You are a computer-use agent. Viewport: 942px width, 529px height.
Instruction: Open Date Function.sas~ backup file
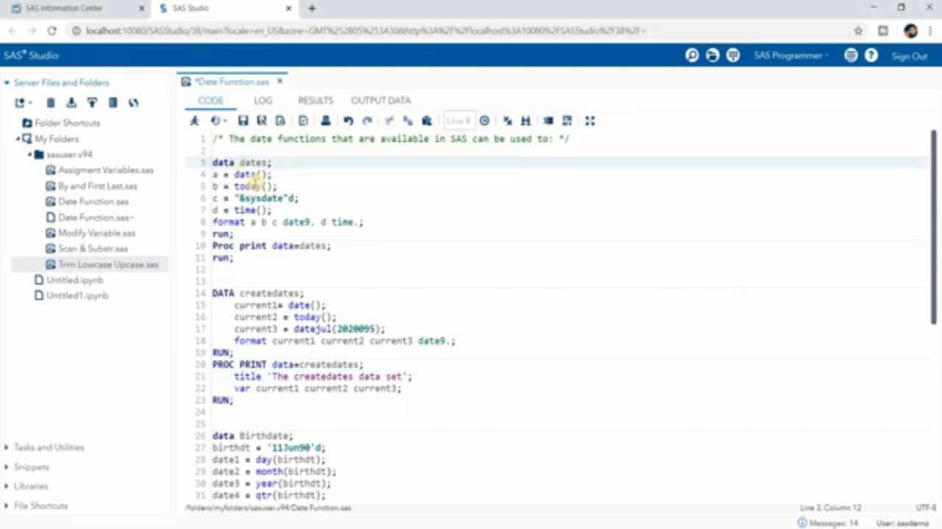pos(96,217)
